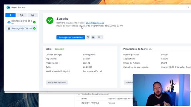Click the Cible panel heading
Image resolution: width=191 pixels, height=107 pixels.
tap(49, 49)
